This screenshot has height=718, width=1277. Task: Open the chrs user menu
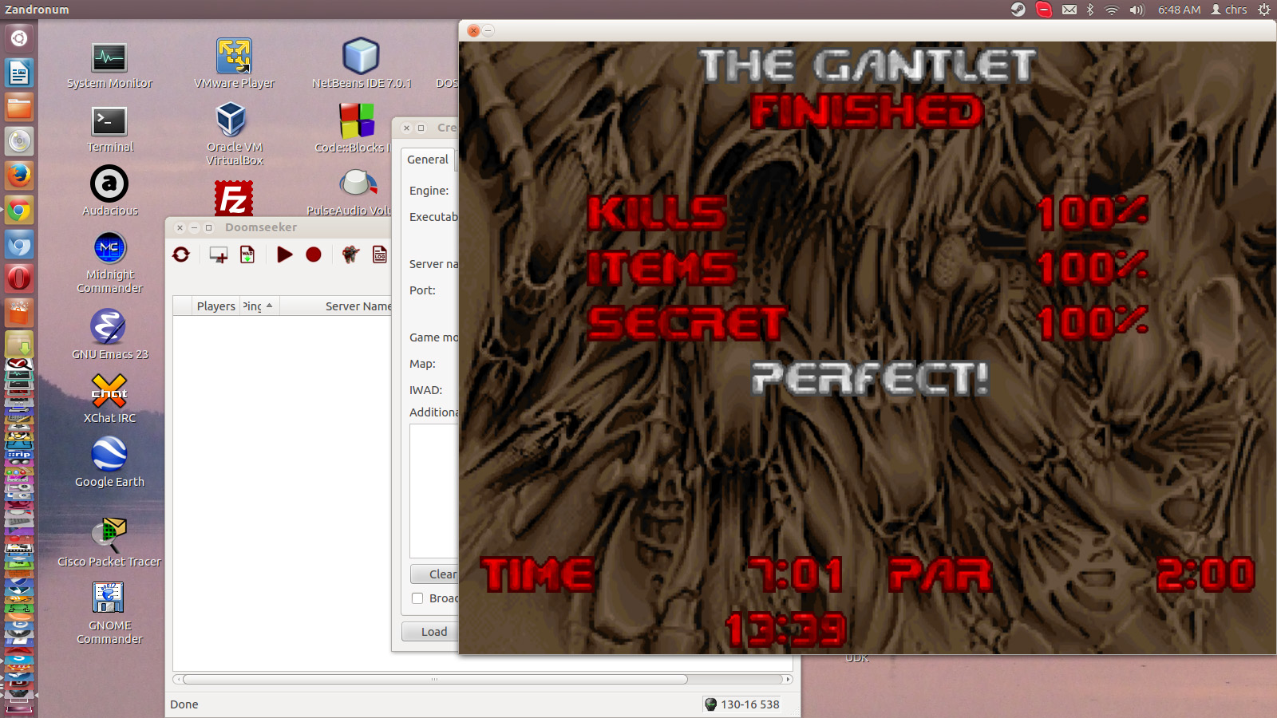click(1229, 10)
